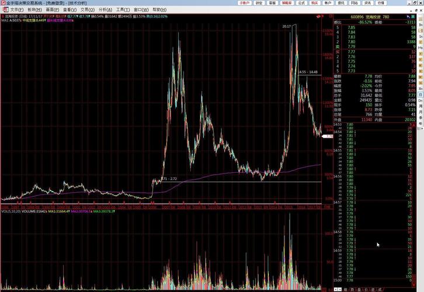Screen dimensions: 424x292
Task: Click yellow sidebar icon below Sn
Action: [x=420, y=42]
